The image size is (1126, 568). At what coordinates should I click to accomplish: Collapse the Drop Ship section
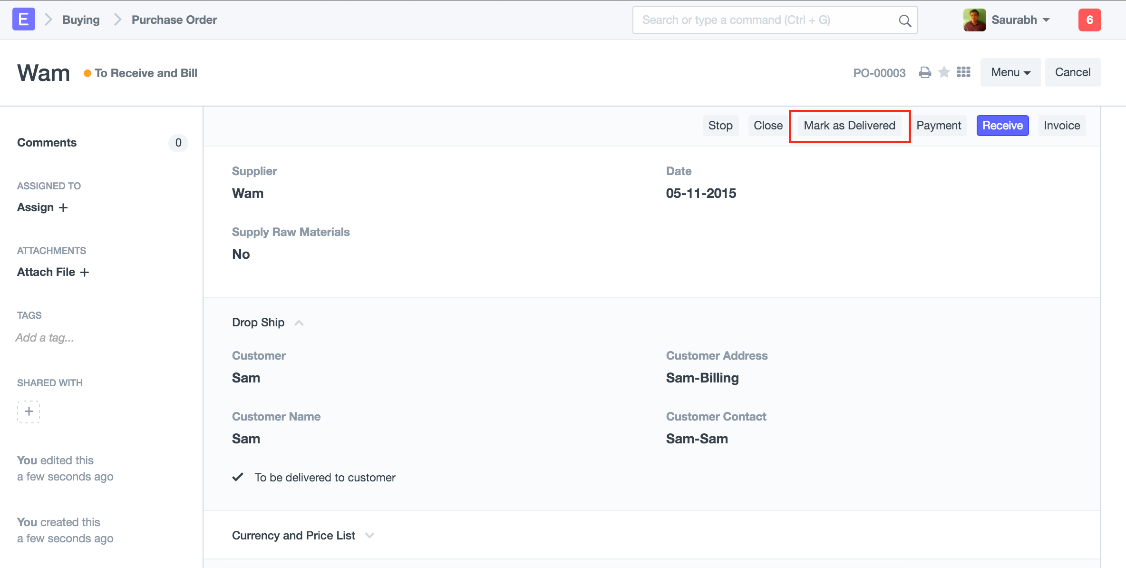point(299,323)
